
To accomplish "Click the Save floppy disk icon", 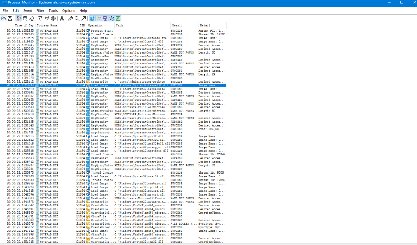I will [x=10, y=19].
